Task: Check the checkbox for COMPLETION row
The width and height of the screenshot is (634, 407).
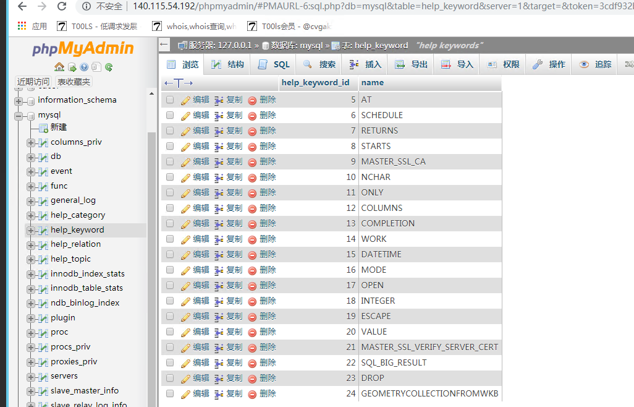Action: point(170,223)
